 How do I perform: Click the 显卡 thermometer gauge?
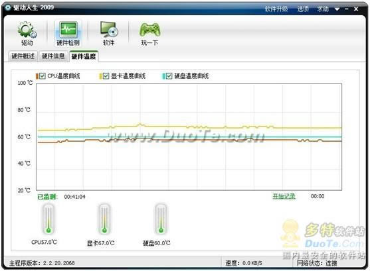(104, 219)
